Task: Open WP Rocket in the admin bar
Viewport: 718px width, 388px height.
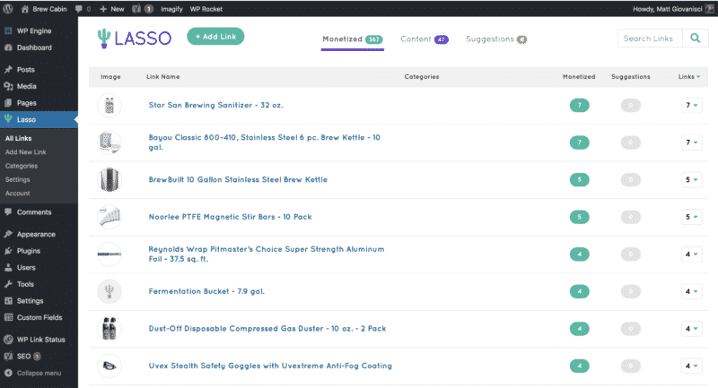Action: click(x=206, y=9)
